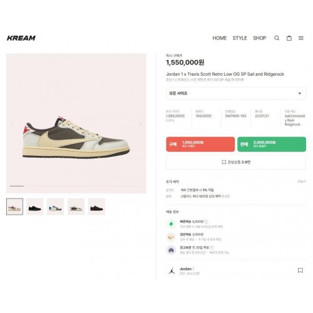Click the standard delivery box icon
This screenshot has height=313, width=313.
(171, 237)
